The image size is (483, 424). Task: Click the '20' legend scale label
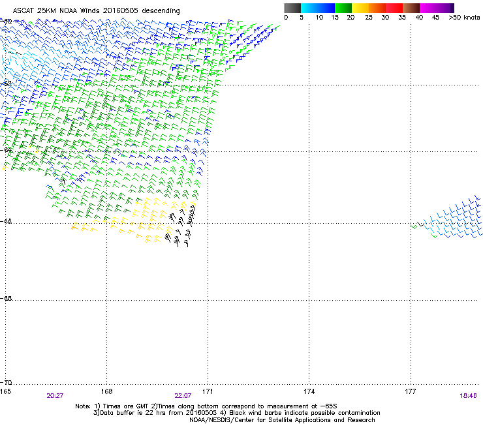(351, 18)
